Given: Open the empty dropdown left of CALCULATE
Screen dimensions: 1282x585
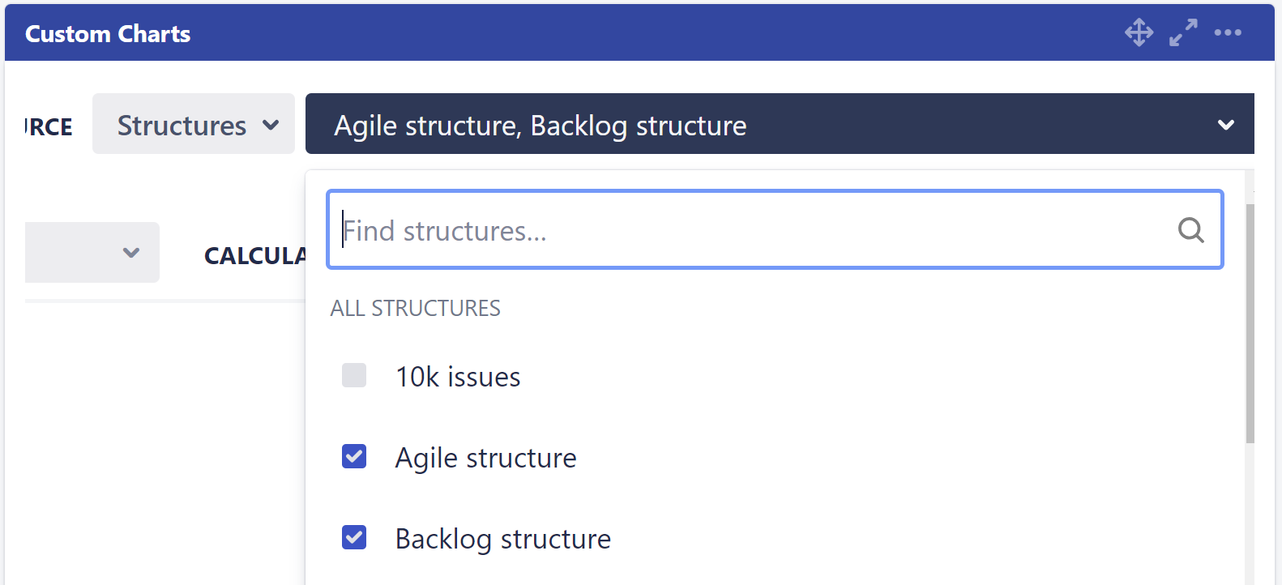Looking at the screenshot, I should 92,252.
